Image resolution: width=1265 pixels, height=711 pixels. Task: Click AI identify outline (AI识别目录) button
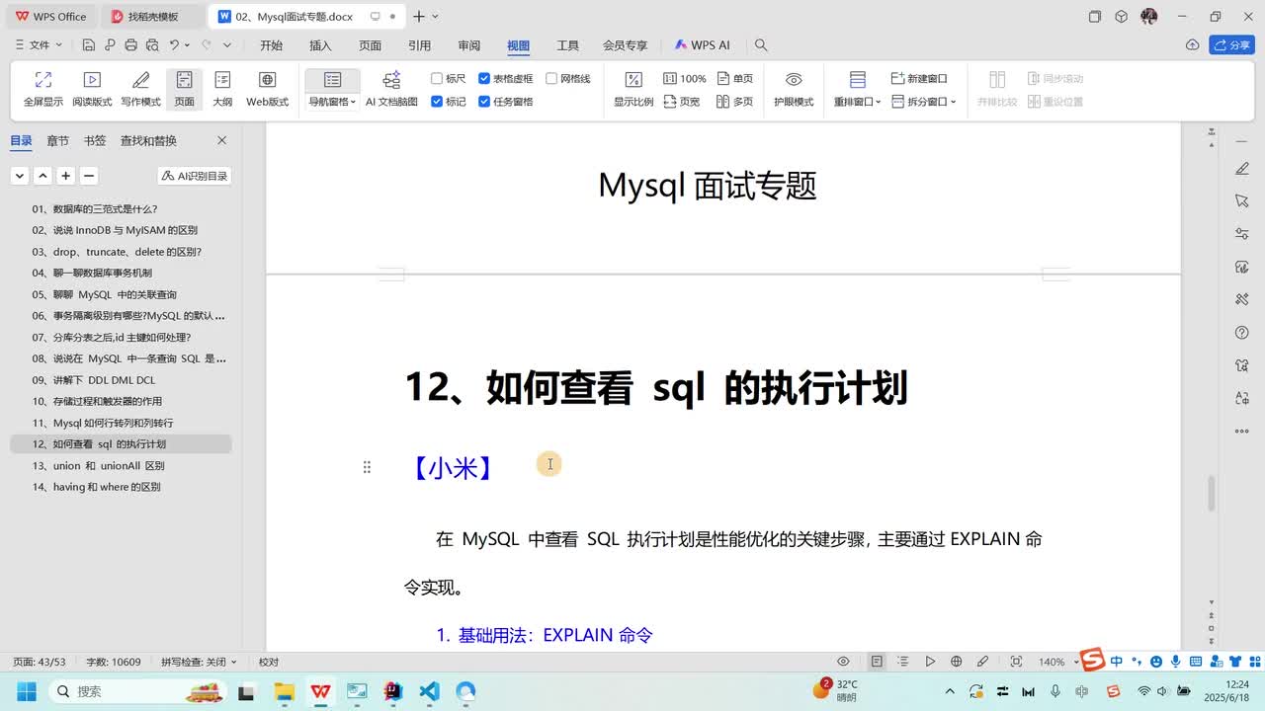click(194, 176)
